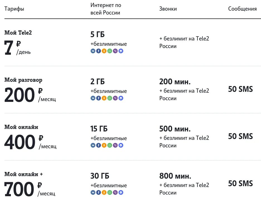Viewport: 261px width, 199px height.
Task: Select the Тарифы column header
Action: point(14,9)
